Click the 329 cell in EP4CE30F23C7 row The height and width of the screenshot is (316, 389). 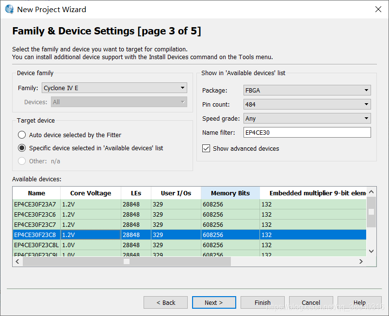(176, 224)
